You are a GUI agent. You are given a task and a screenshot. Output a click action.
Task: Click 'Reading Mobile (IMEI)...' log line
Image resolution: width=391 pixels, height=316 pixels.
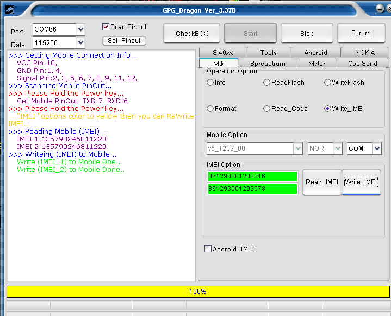click(x=57, y=132)
